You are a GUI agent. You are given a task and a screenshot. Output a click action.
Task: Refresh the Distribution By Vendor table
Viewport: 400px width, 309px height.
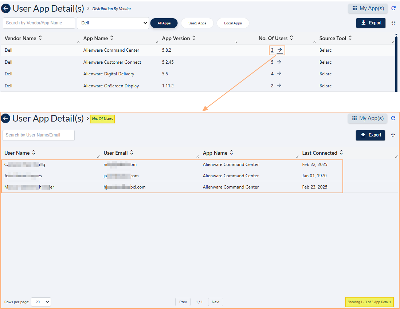pyautogui.click(x=393, y=8)
